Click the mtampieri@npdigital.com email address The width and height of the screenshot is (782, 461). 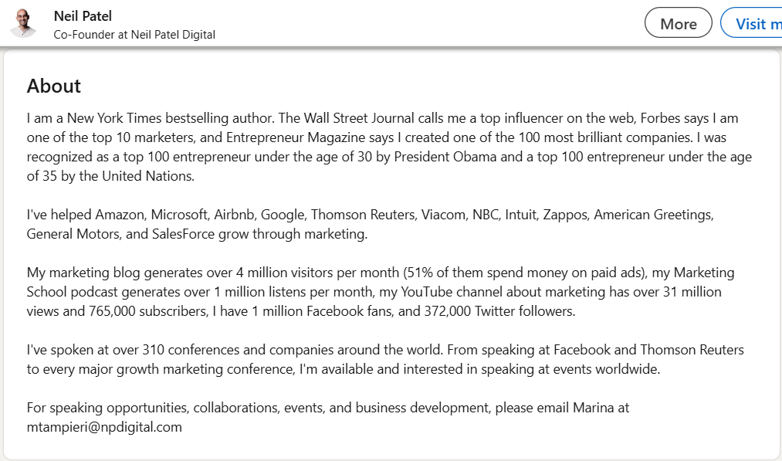104,426
